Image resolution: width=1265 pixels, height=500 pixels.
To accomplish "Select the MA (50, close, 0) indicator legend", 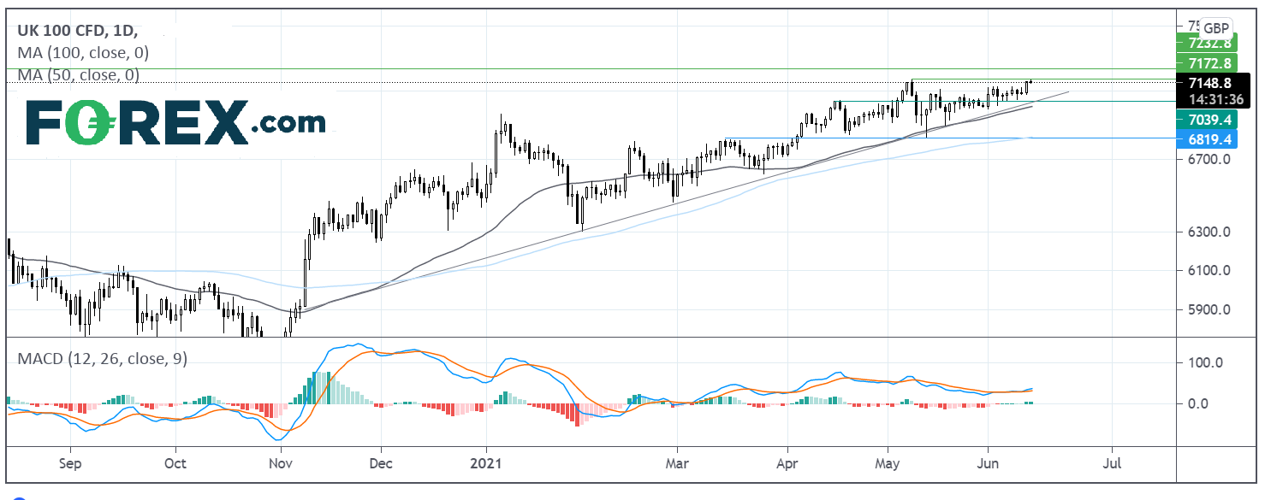I will pyautogui.click(x=79, y=75).
